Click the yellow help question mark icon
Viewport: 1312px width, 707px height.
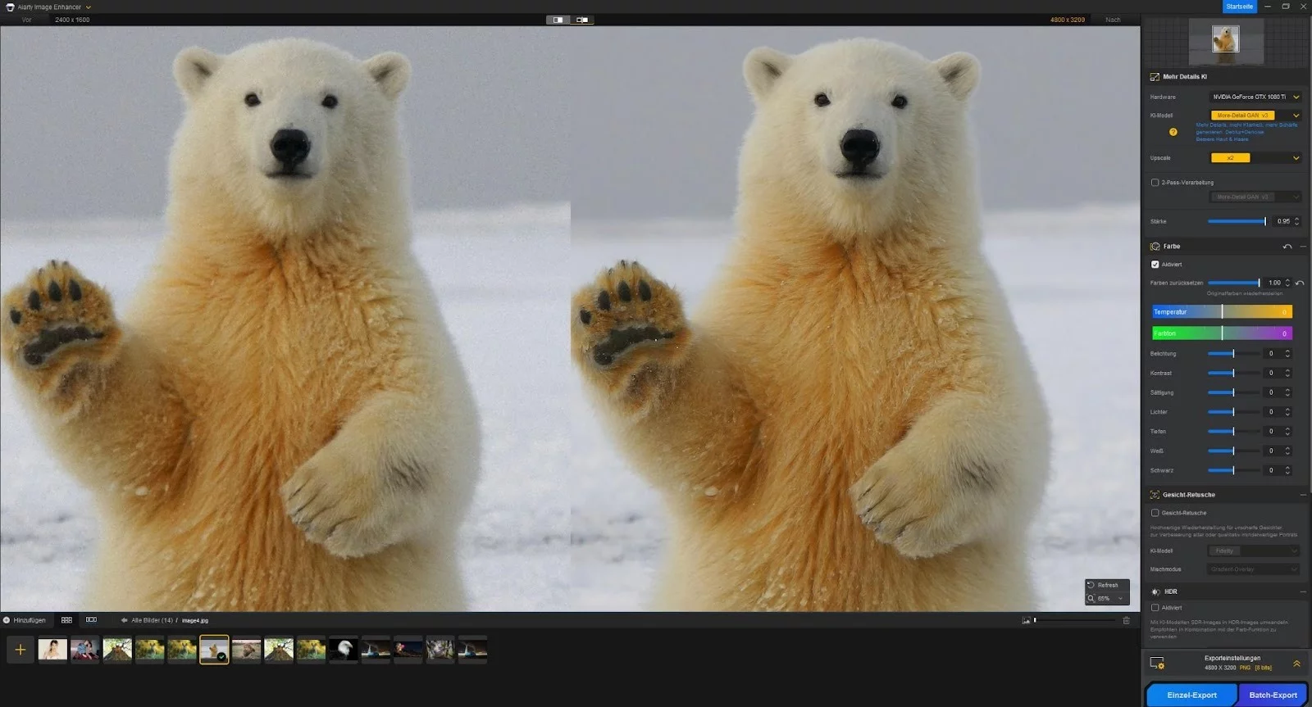1173,132
